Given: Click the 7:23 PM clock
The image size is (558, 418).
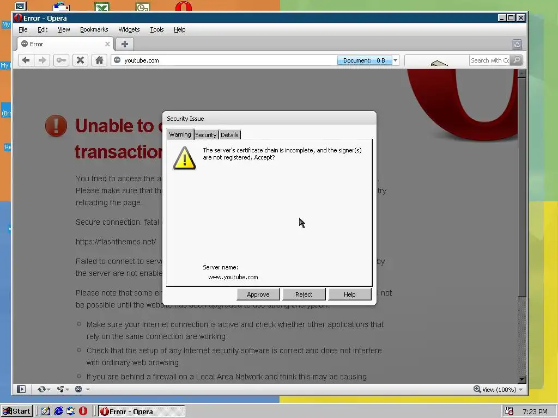Looking at the screenshot, I should (x=535, y=411).
